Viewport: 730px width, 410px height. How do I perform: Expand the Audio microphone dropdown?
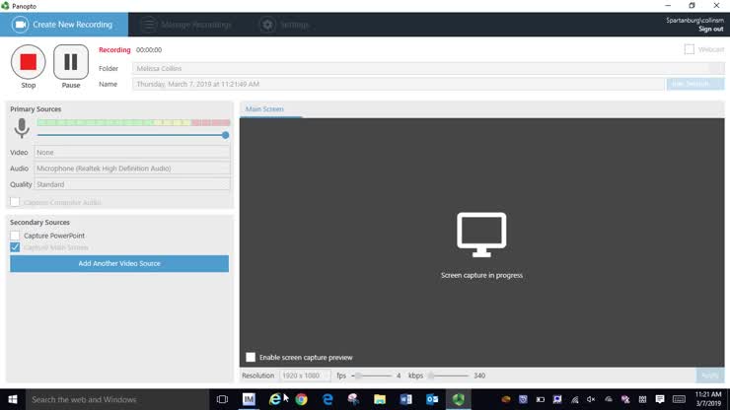coord(132,169)
